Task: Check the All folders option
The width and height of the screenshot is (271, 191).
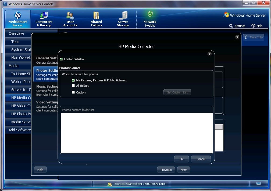Action: (73, 86)
